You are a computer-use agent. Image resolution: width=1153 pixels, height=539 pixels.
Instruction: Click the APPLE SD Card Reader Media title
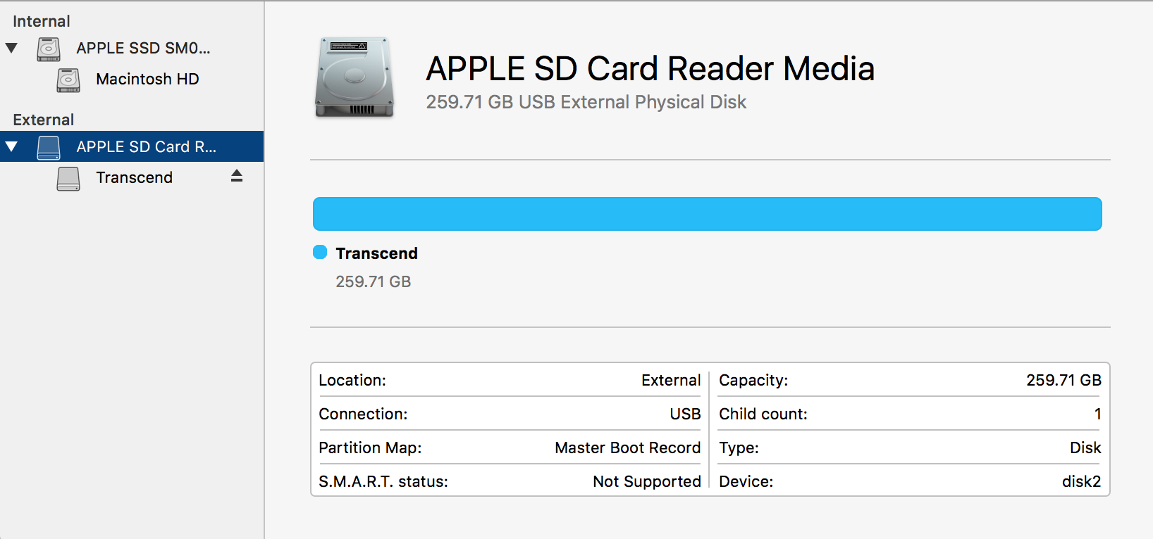[x=650, y=69]
